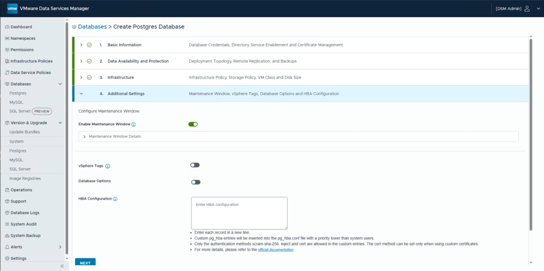Open Postgres under Version & Upgrade
This screenshot has width=544, height=271.
[18, 151]
